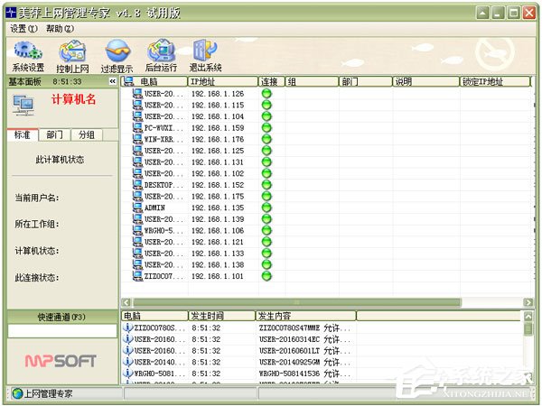This screenshot has width=542, height=406.
Task: Click 后台运行 run in background icon
Action: click(x=161, y=55)
